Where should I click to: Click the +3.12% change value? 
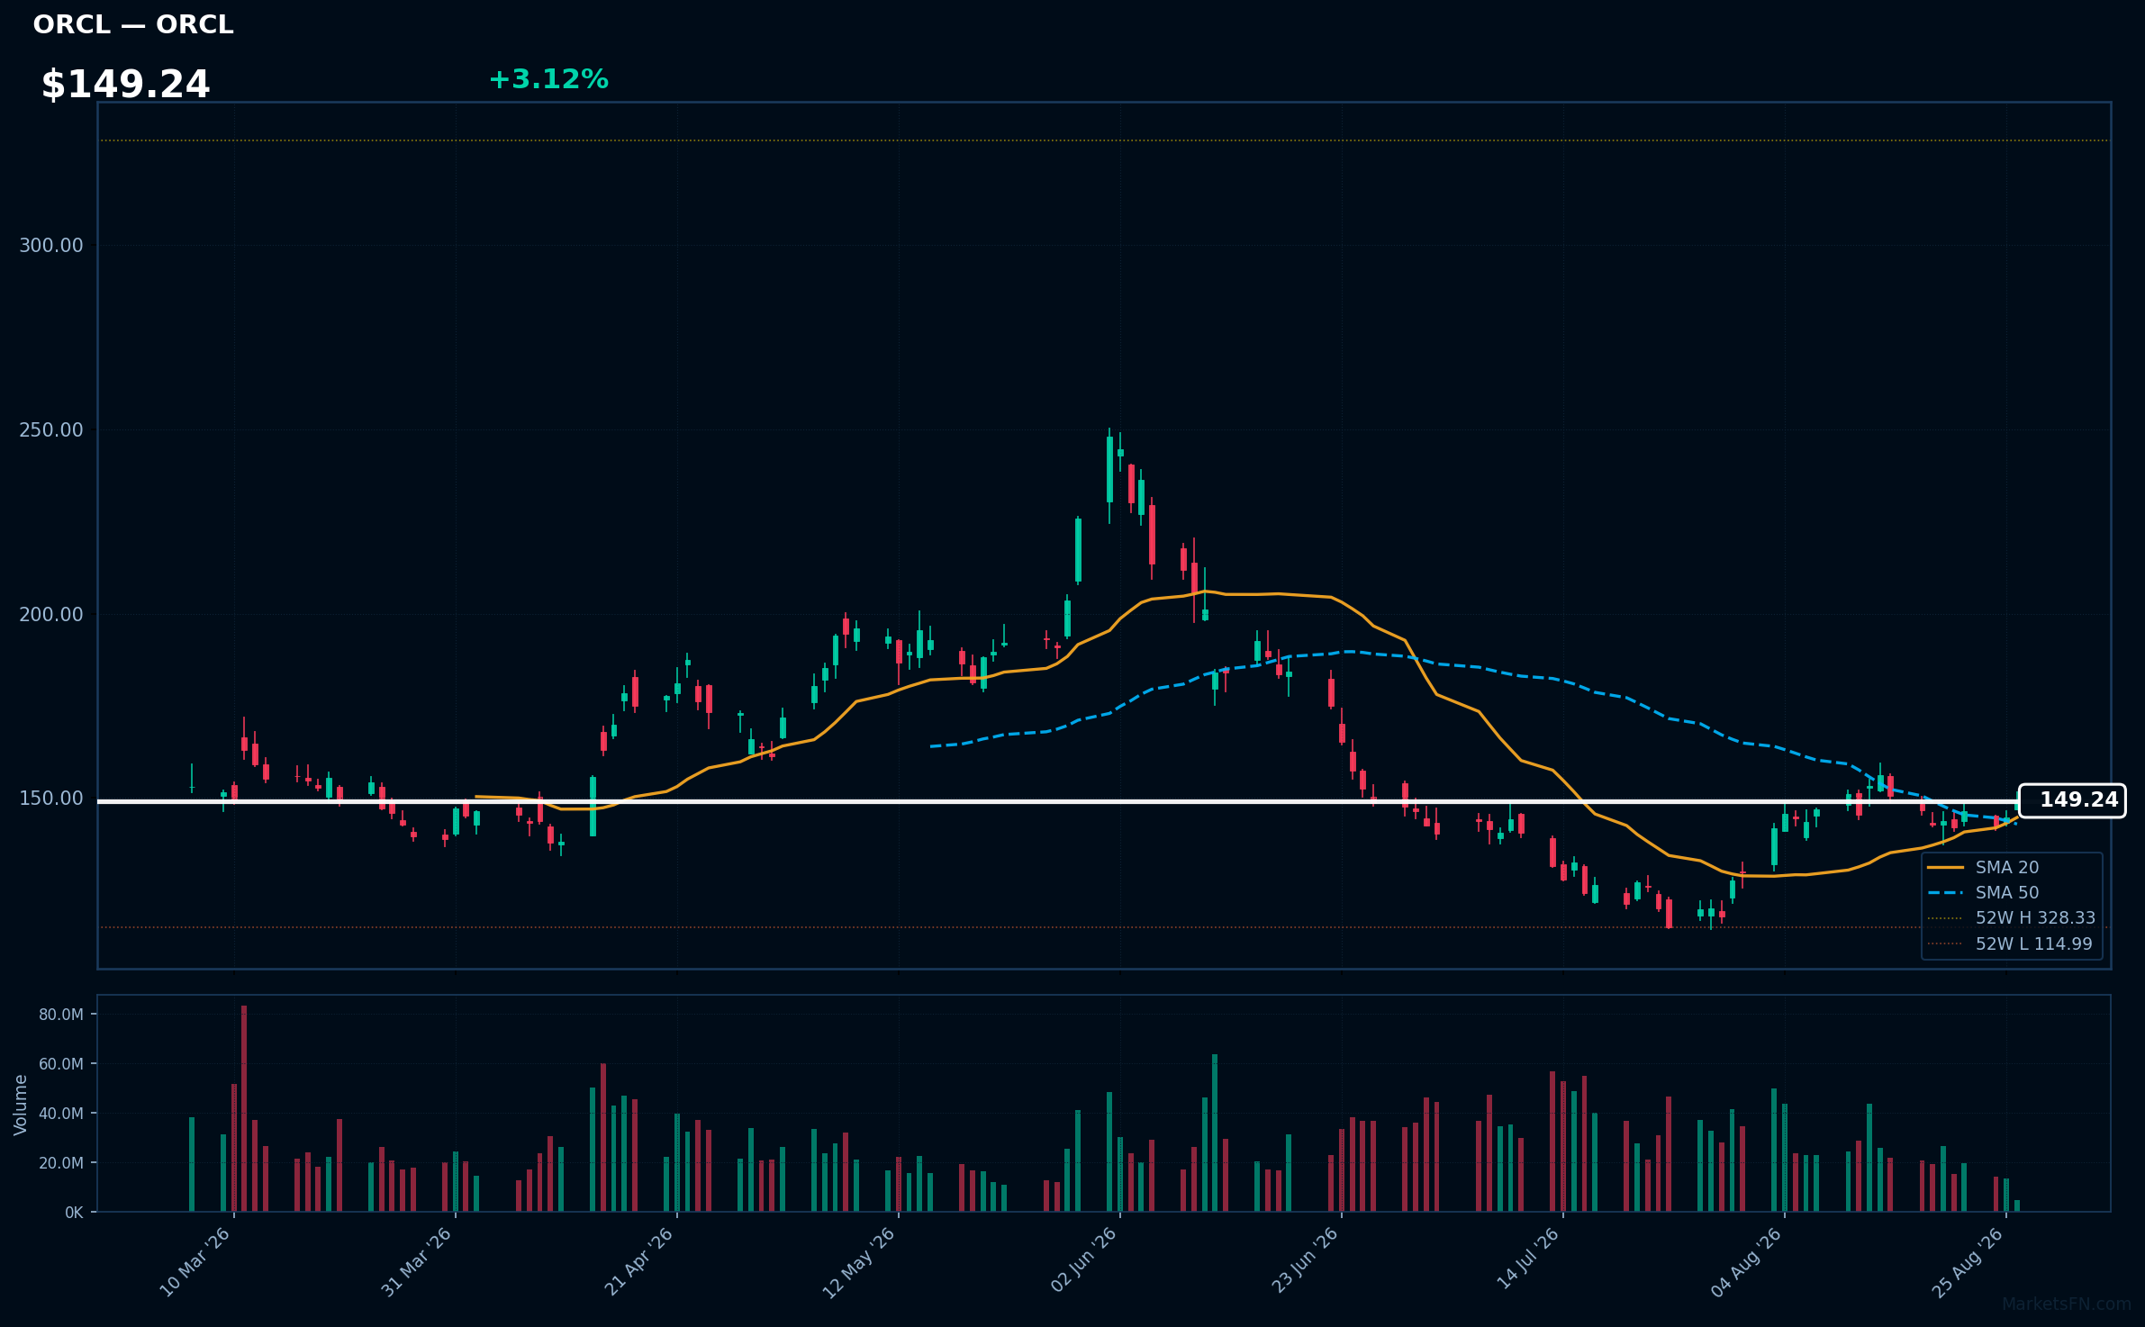click(548, 79)
